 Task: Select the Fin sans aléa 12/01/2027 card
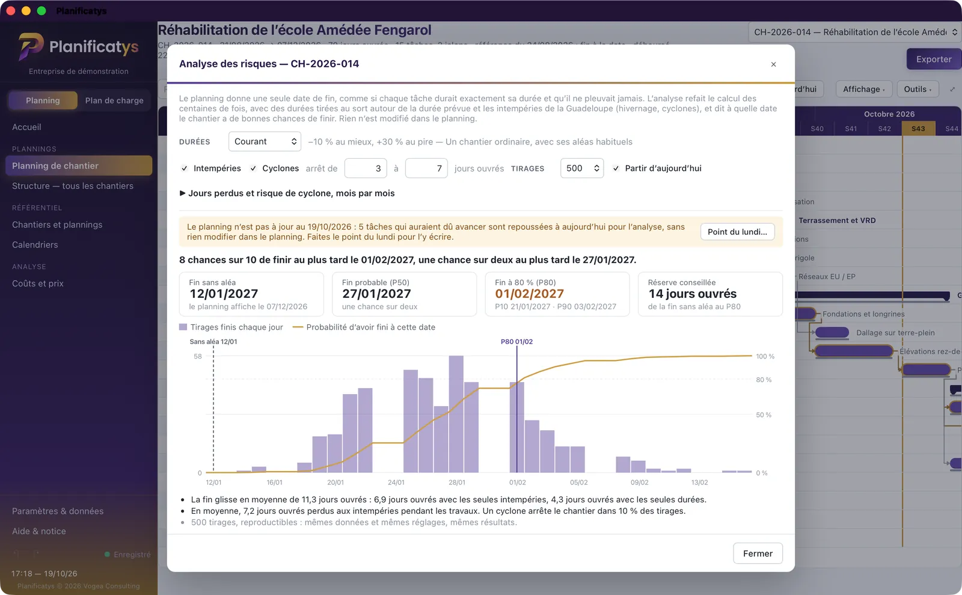pyautogui.click(x=251, y=294)
